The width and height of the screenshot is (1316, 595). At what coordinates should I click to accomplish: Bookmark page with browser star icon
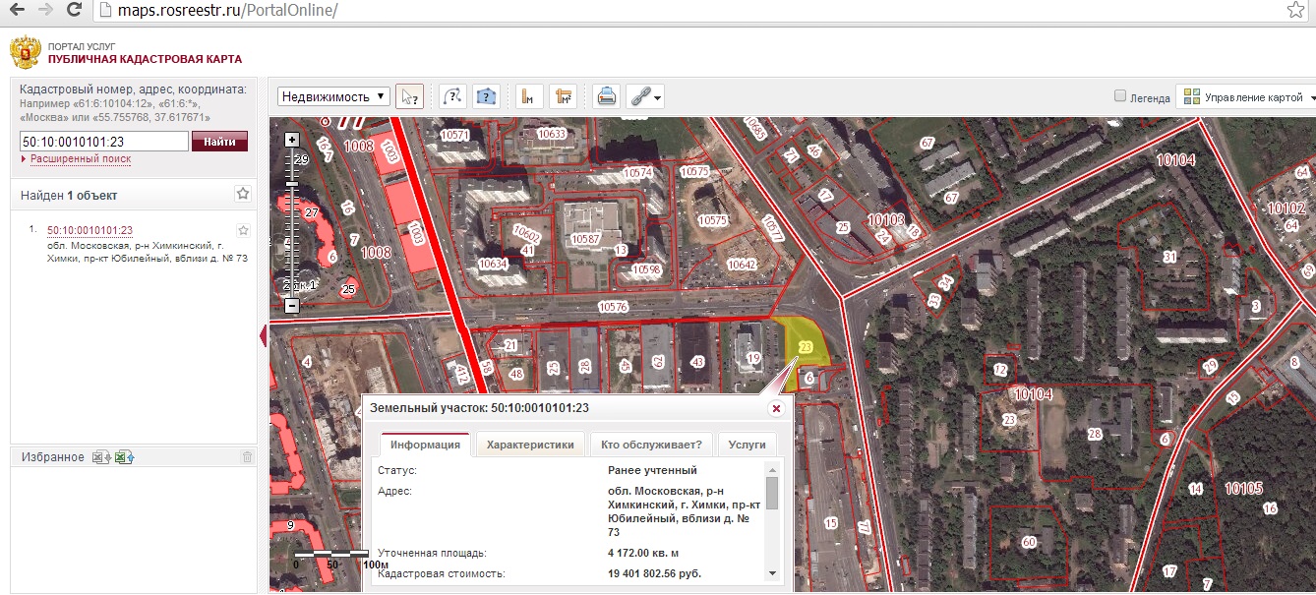1295,11
